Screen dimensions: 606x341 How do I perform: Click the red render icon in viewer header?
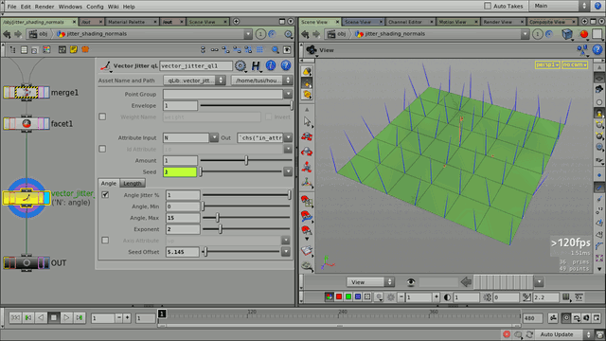(x=583, y=34)
